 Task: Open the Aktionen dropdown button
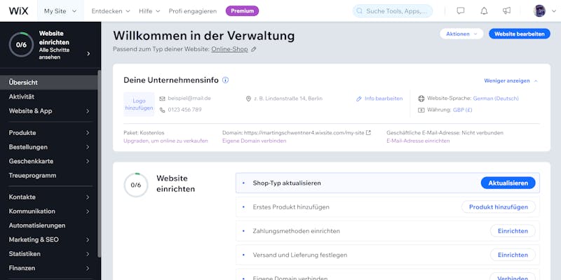(461, 34)
